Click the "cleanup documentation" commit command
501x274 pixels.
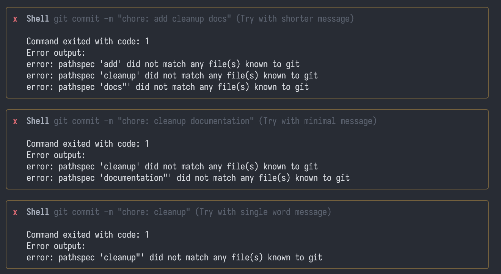[x=154, y=121]
